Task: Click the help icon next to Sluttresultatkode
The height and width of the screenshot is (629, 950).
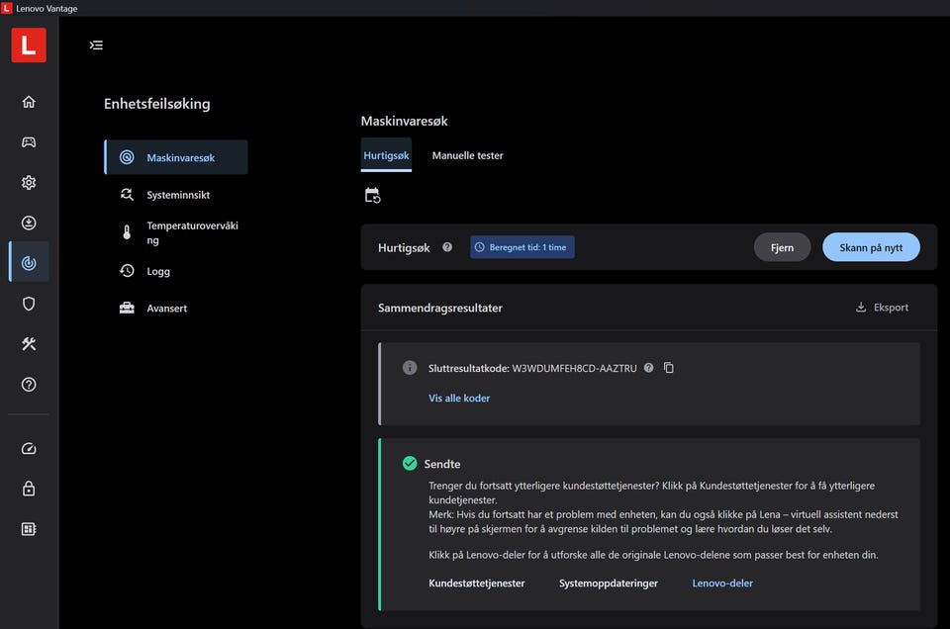Action: (x=648, y=368)
